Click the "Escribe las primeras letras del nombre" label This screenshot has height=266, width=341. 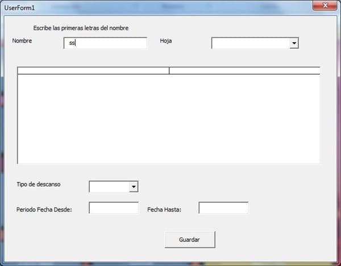pos(81,28)
